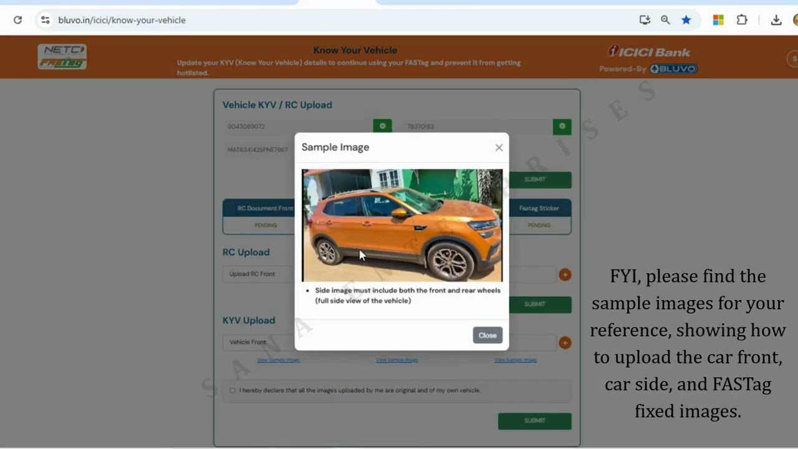Viewport: 798px width, 449px height.
Task: Open the rightmost View Sample Image link
Action: coord(515,360)
